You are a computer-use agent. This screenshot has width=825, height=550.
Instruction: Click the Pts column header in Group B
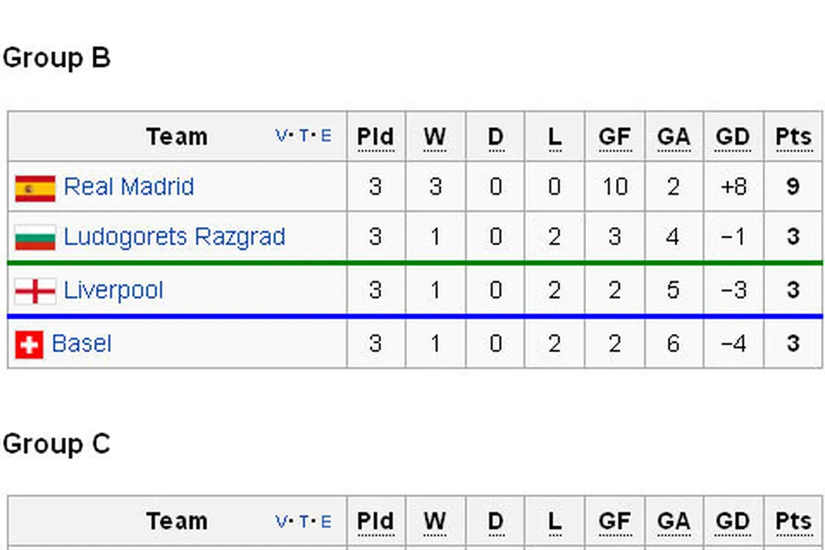point(793,137)
